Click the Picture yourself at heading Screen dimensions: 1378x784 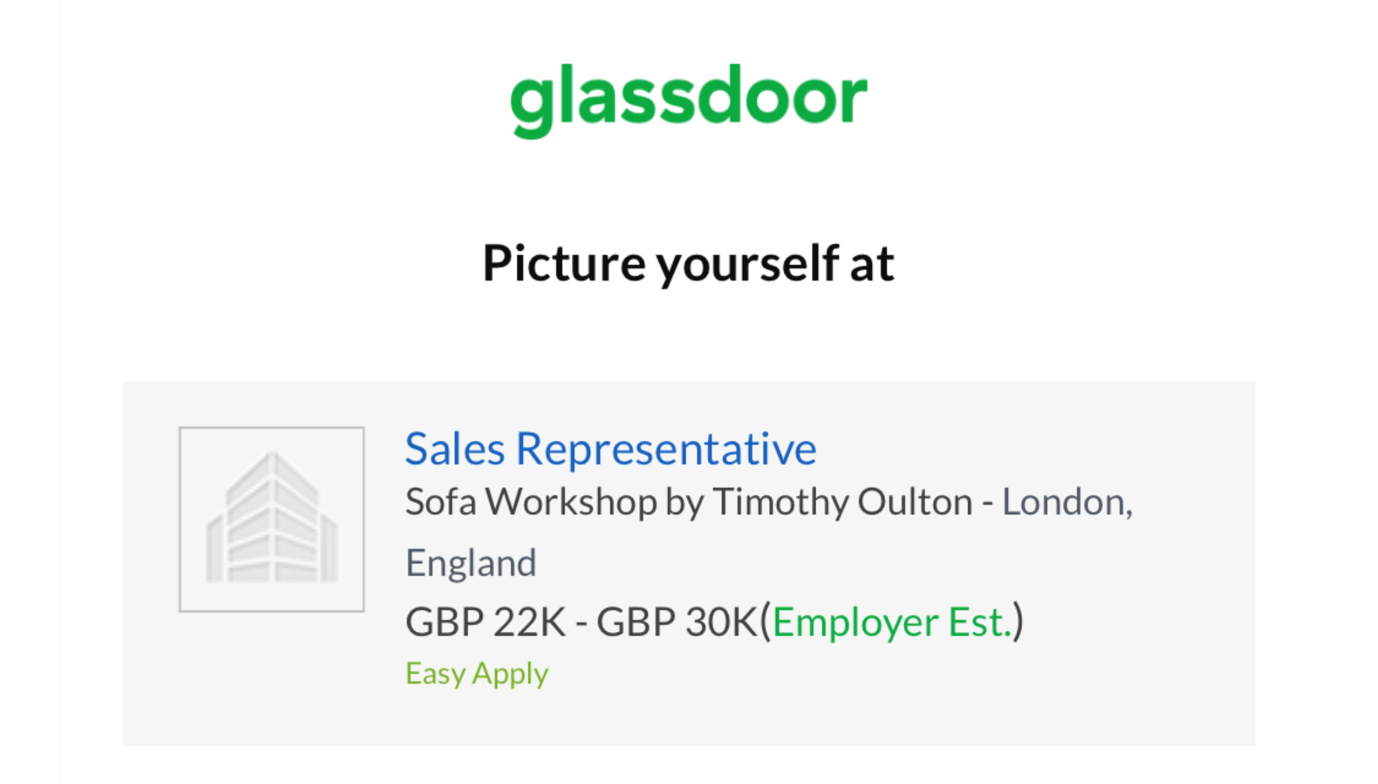pos(688,264)
